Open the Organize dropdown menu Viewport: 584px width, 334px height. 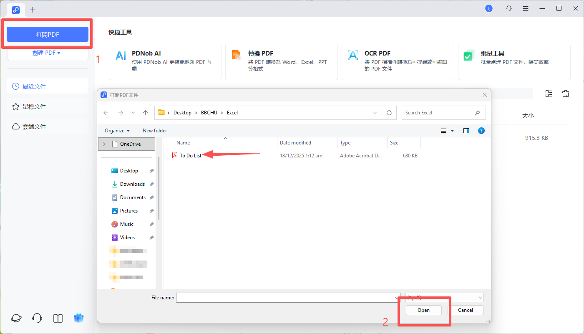(117, 131)
